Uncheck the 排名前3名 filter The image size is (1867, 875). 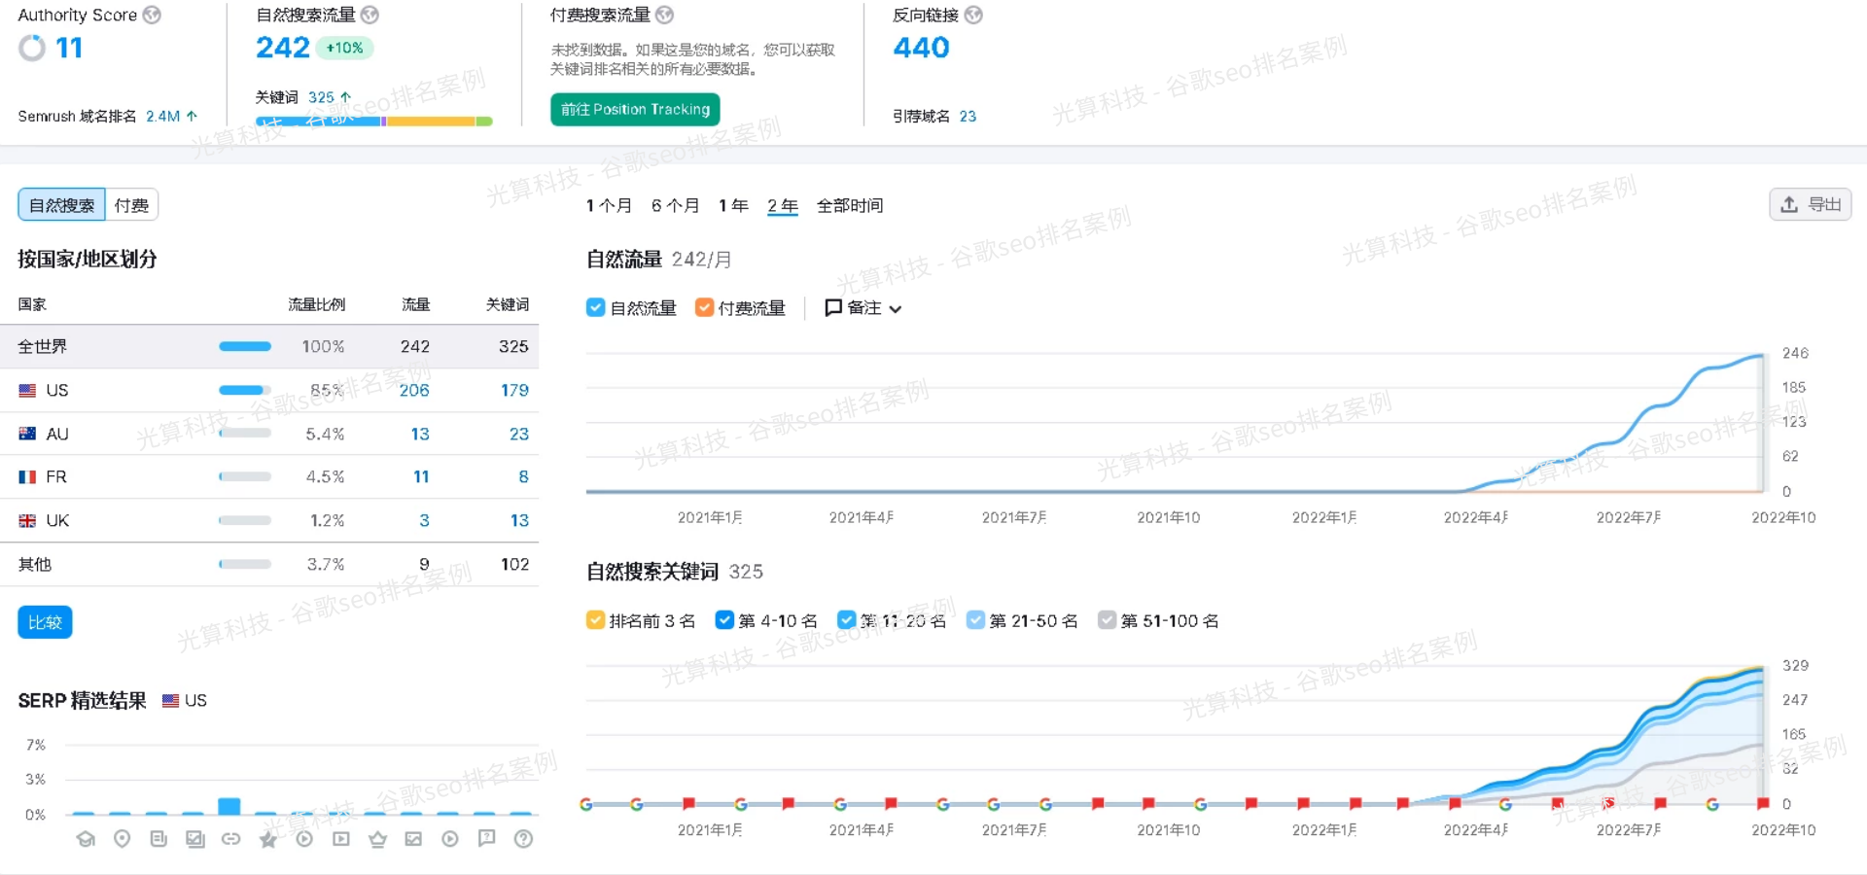click(x=594, y=619)
